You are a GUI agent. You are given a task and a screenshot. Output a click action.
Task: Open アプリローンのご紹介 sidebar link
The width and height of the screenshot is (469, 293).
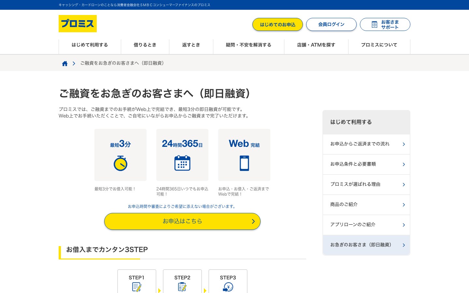point(366,225)
